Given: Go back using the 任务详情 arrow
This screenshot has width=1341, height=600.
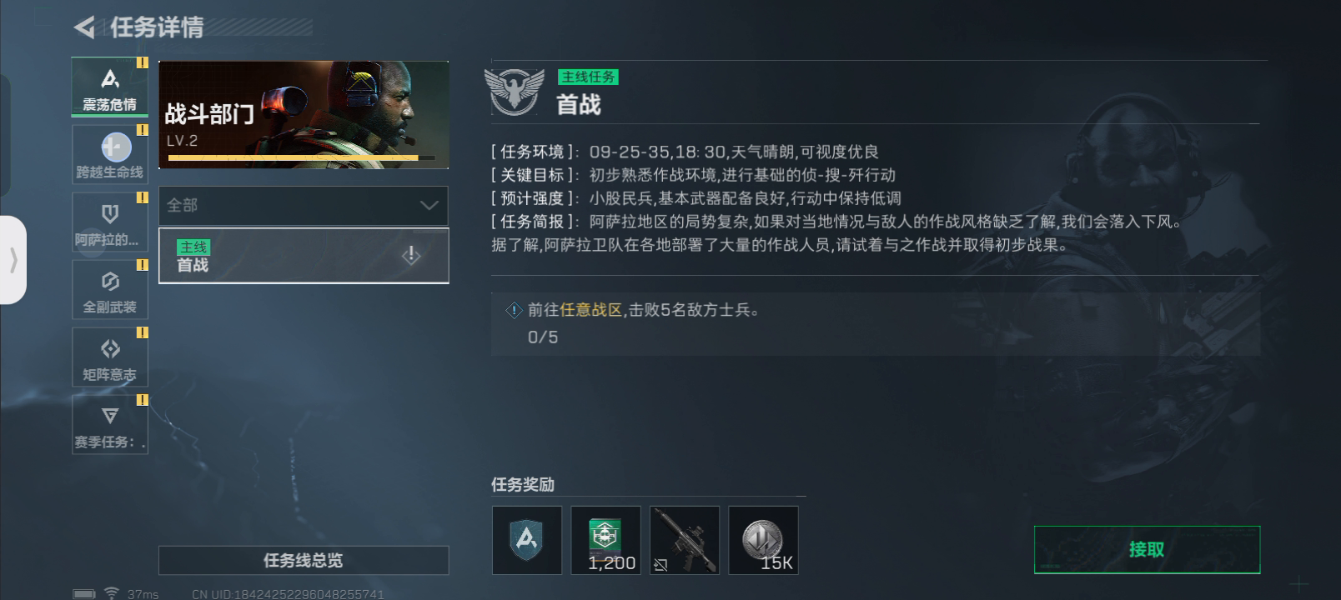Looking at the screenshot, I should (x=84, y=27).
